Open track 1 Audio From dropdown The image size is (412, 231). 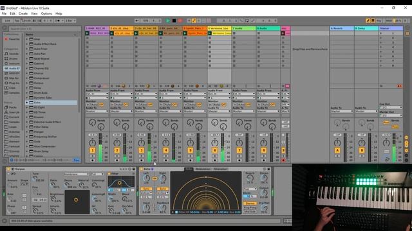click(x=97, y=94)
